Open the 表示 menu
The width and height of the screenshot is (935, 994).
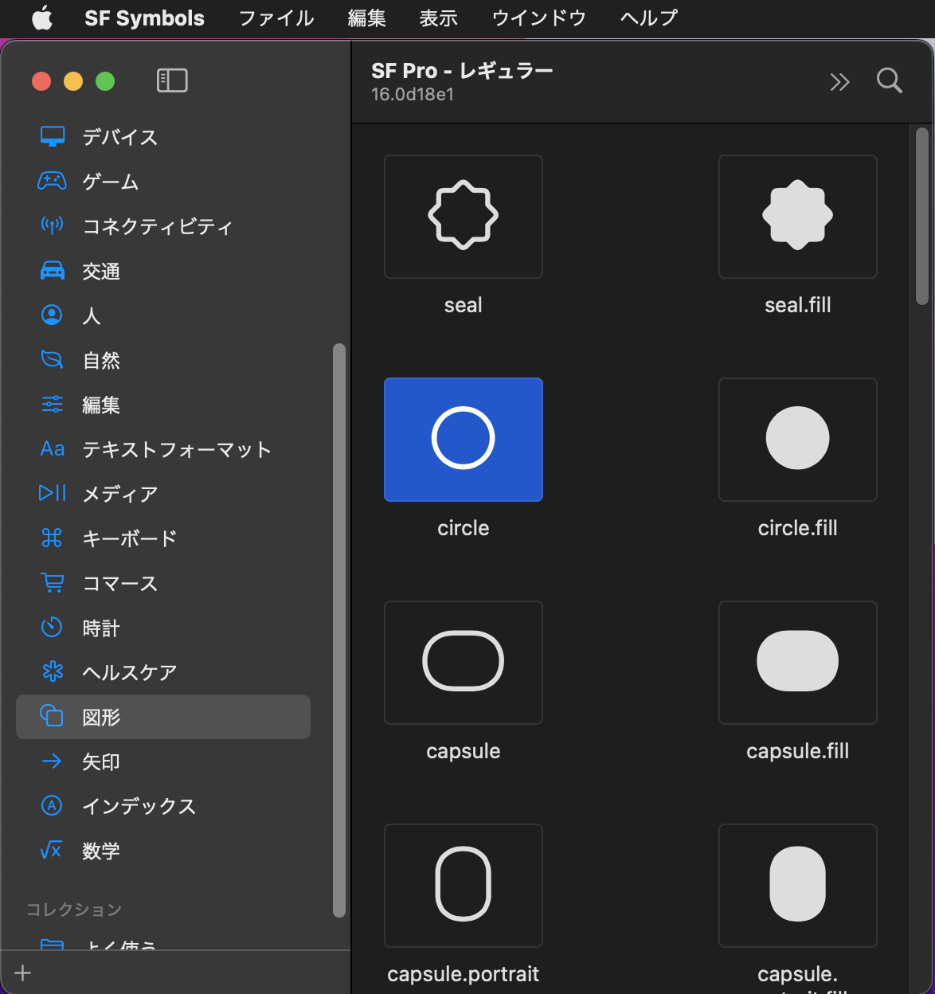pyautogui.click(x=439, y=18)
